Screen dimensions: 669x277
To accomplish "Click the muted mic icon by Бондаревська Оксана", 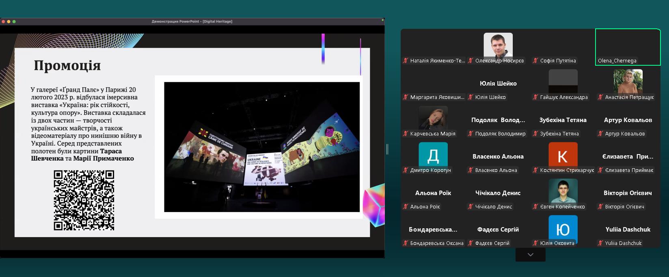I will [x=405, y=243].
